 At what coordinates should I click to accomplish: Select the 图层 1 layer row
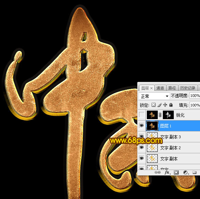coord(173,126)
